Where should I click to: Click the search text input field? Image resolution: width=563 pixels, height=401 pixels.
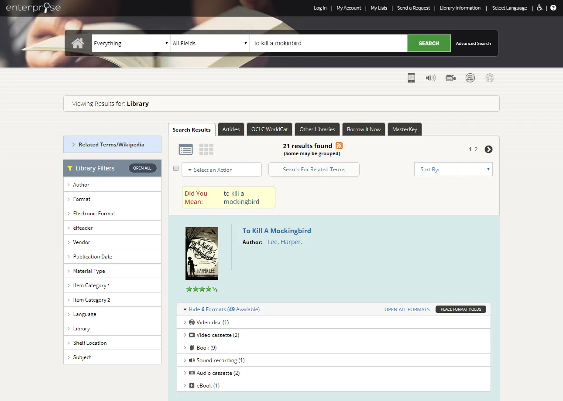point(329,43)
